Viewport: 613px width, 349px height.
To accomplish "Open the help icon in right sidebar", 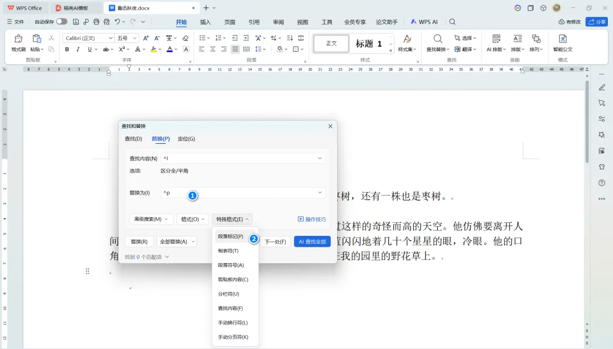I will point(602,183).
